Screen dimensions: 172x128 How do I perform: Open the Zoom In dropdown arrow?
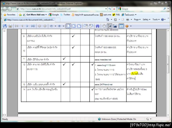point(63,26)
